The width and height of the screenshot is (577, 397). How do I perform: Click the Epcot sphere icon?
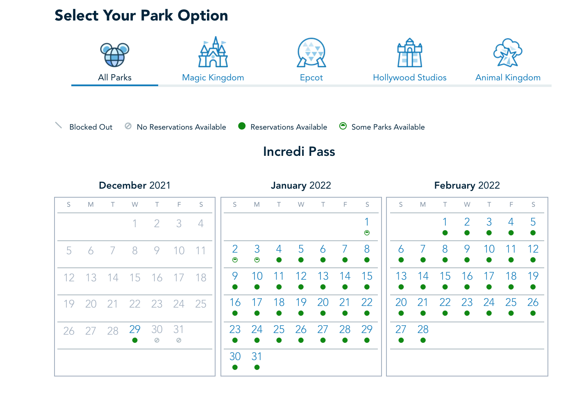[x=311, y=53]
